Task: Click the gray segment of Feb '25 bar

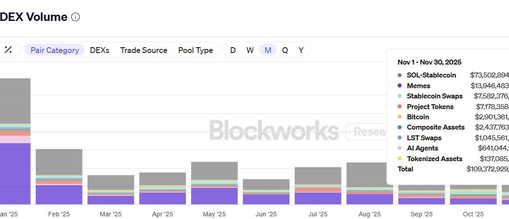Action: [x=59, y=162]
